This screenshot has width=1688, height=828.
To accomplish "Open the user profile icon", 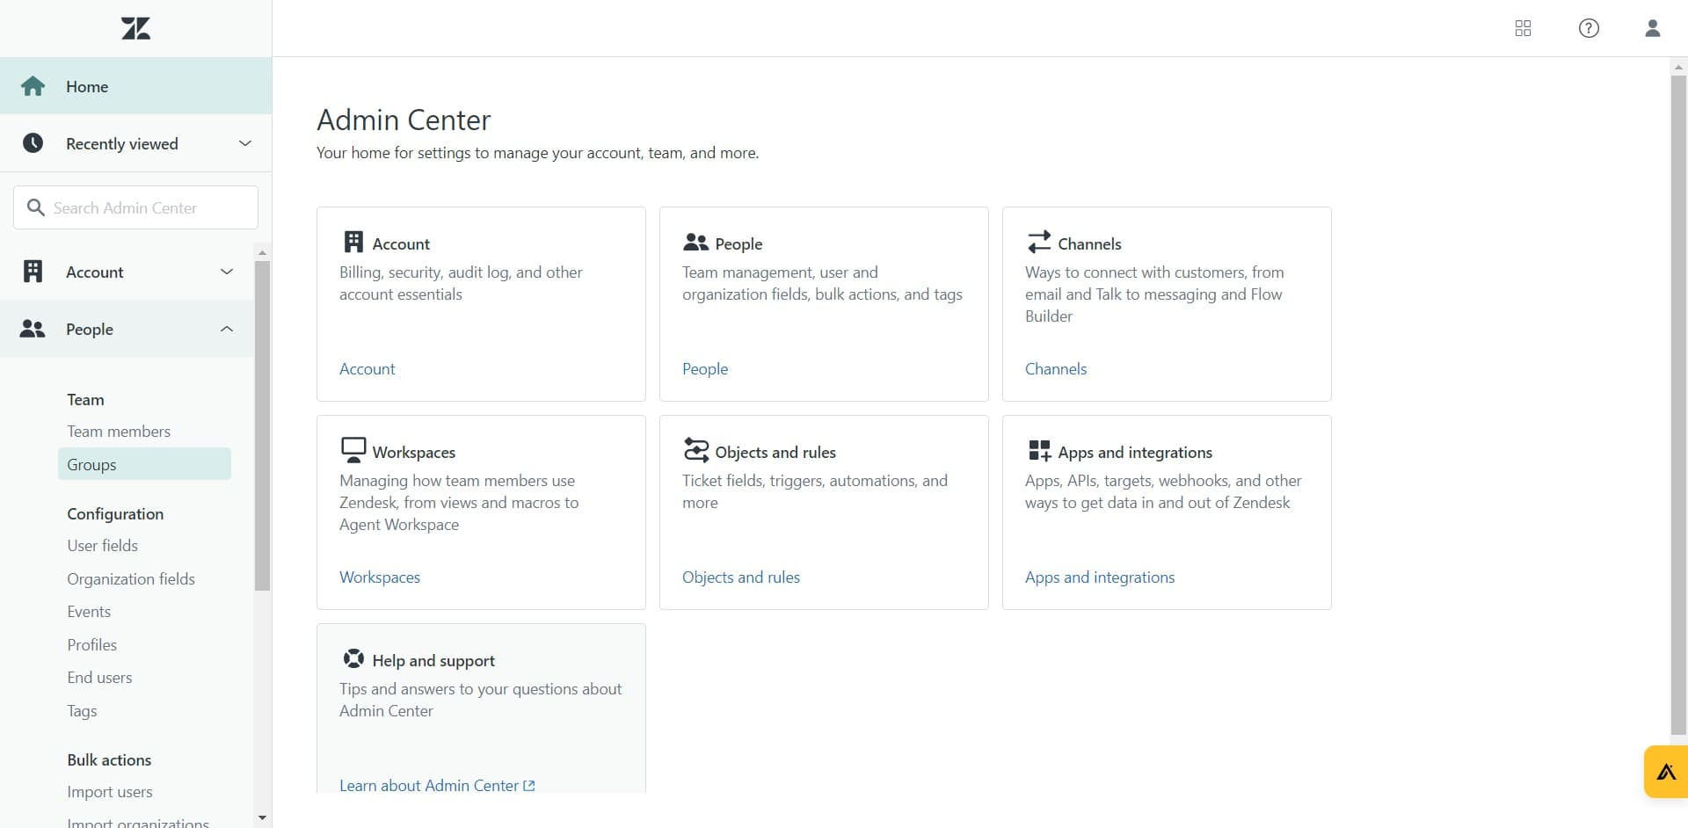I will [1653, 28].
